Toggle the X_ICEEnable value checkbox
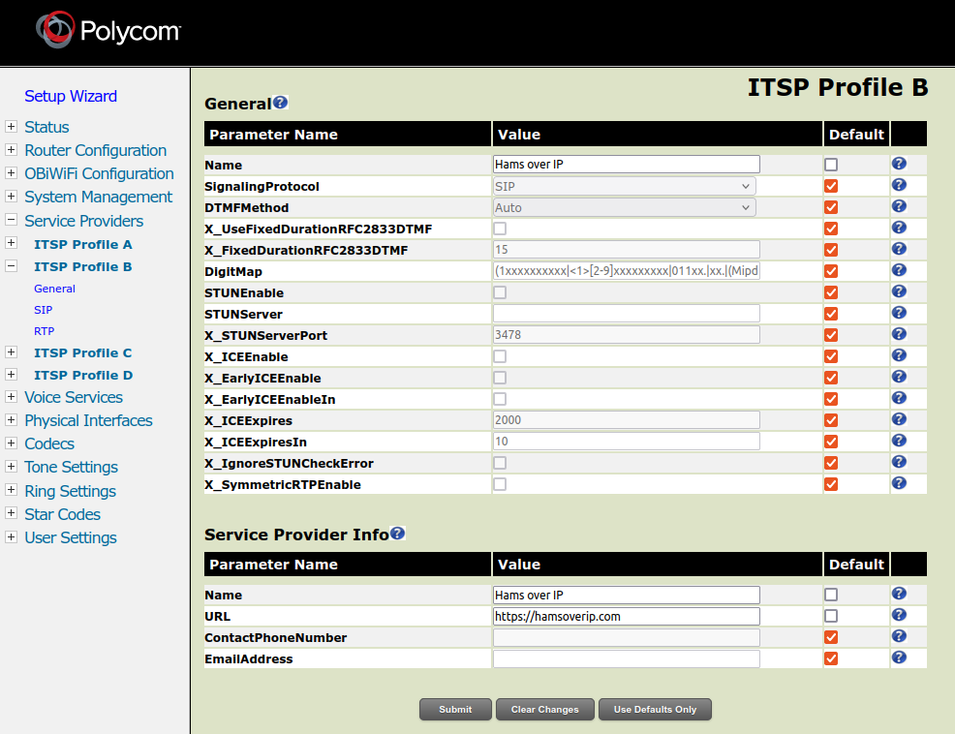955x734 pixels. (500, 356)
